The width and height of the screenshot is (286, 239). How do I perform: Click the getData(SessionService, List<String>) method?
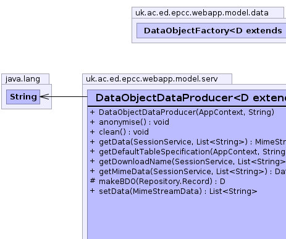click(x=188, y=142)
